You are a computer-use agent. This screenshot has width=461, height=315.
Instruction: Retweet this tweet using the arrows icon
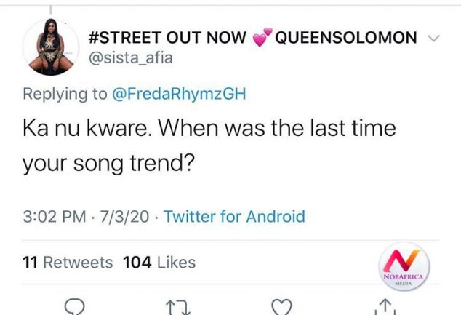pos(177,307)
